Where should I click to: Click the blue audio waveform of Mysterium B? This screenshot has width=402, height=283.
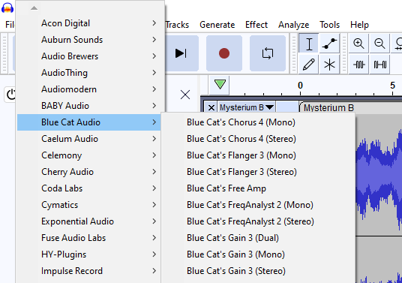pos(379,177)
